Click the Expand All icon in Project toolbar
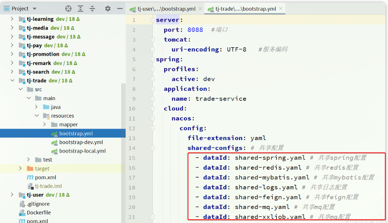 [80, 9]
